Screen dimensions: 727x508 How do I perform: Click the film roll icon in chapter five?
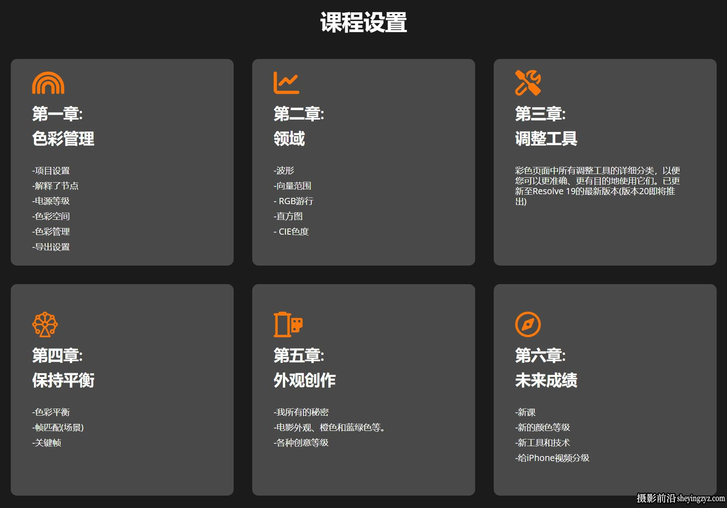coord(288,325)
